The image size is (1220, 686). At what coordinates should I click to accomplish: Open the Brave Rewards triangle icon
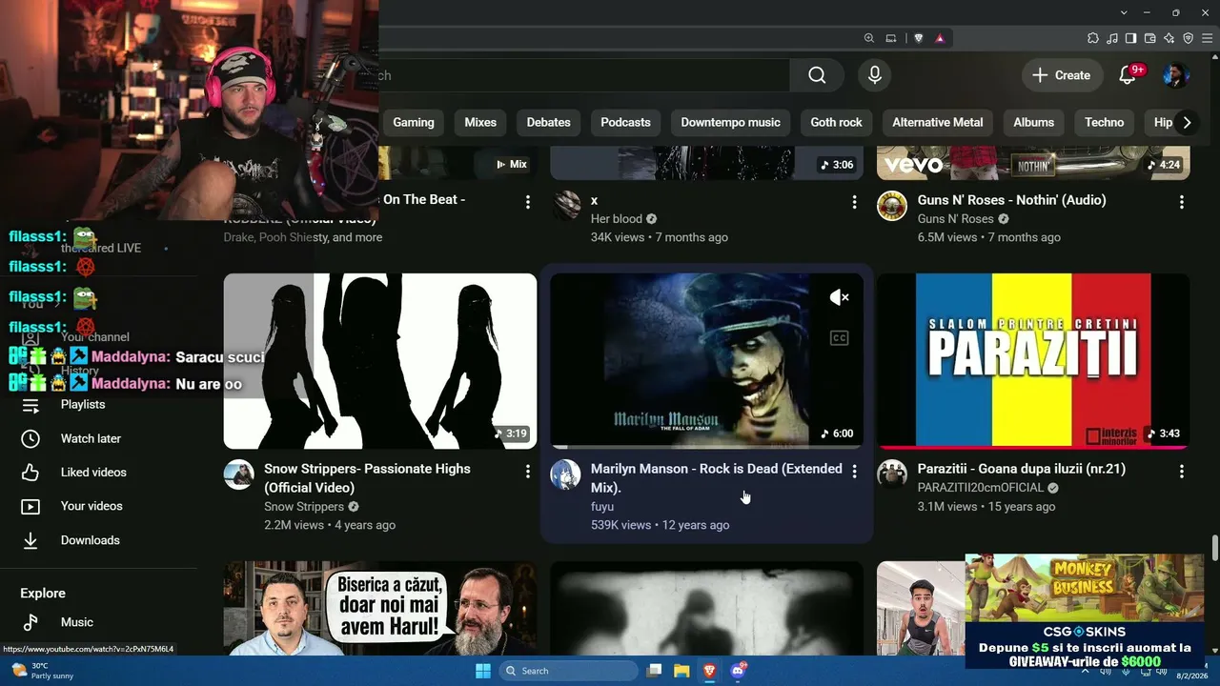coord(940,38)
